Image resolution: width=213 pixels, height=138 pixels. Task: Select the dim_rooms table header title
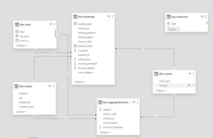point(165,74)
